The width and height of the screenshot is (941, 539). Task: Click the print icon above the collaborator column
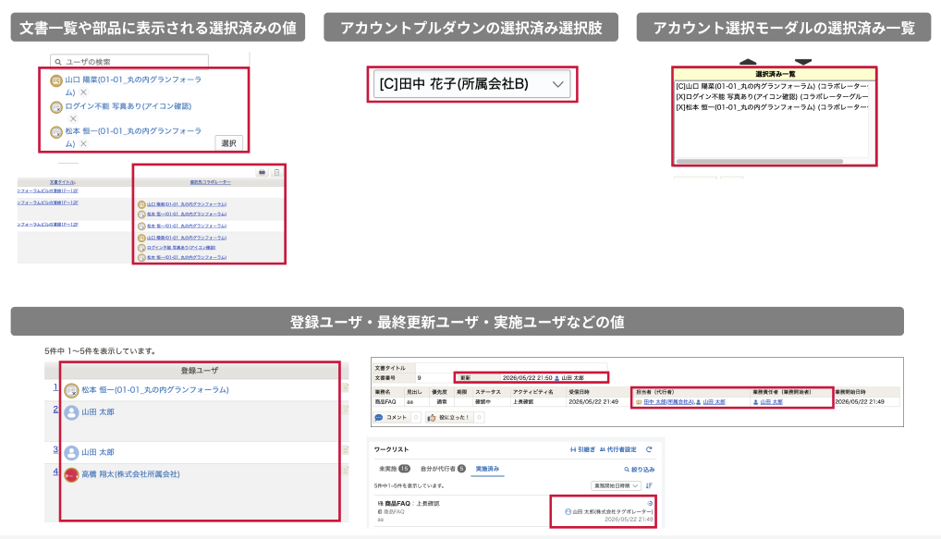point(262,172)
